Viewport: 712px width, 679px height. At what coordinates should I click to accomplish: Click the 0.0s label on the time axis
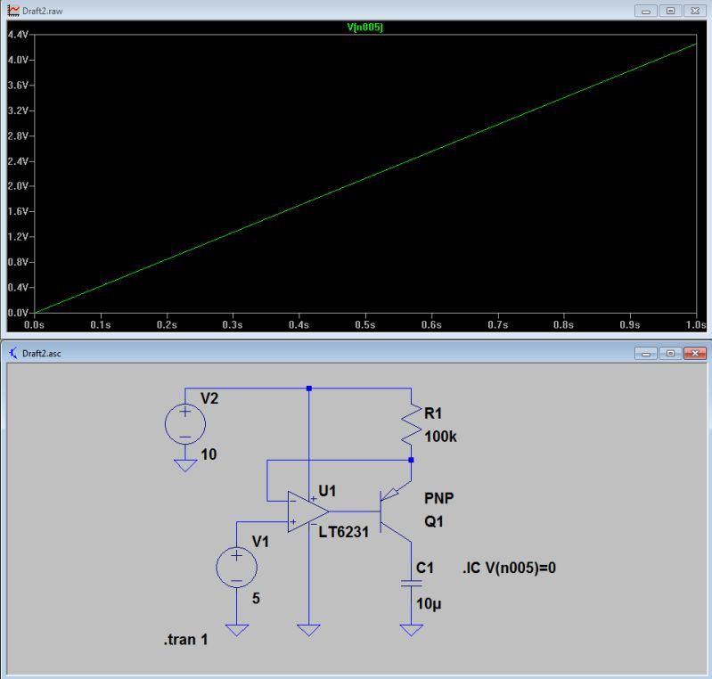34,324
